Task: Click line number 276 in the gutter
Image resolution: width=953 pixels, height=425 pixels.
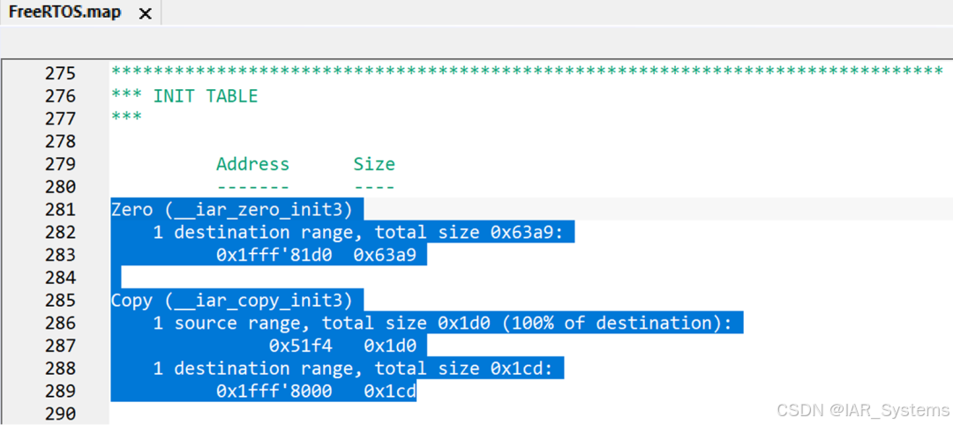Action: point(61,96)
